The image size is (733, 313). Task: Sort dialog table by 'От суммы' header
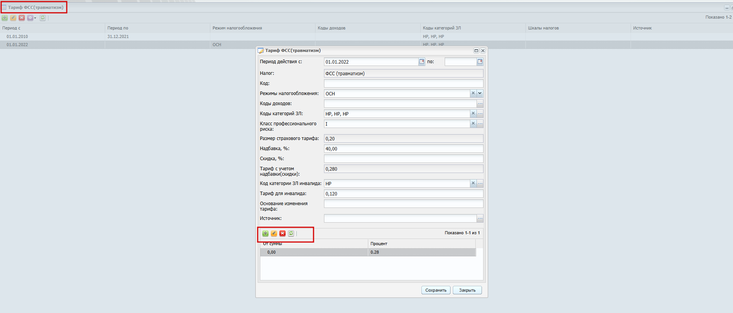[x=314, y=244]
